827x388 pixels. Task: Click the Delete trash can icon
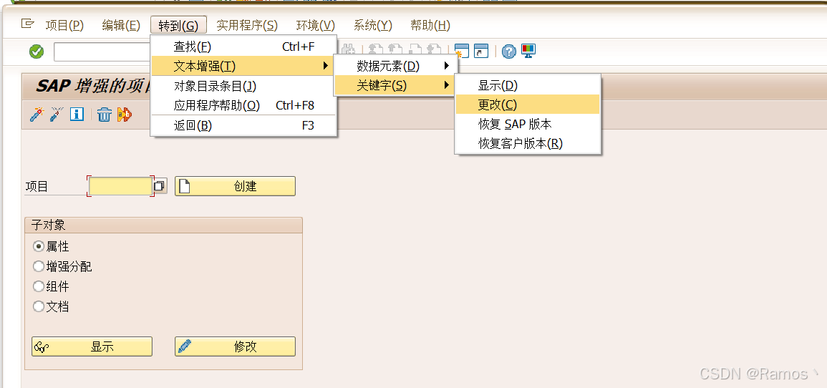pyautogui.click(x=105, y=115)
